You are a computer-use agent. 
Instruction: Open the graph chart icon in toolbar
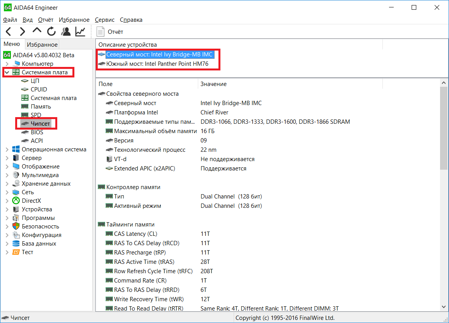pyautogui.click(x=80, y=32)
